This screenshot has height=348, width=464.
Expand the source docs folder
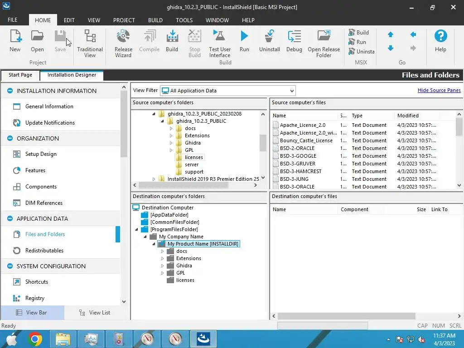[x=171, y=128]
